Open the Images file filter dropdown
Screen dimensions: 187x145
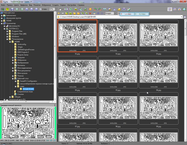point(115,13)
